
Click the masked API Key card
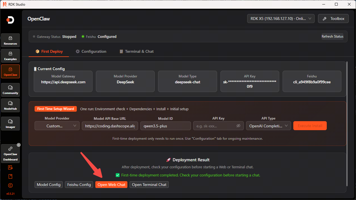[x=250, y=81]
